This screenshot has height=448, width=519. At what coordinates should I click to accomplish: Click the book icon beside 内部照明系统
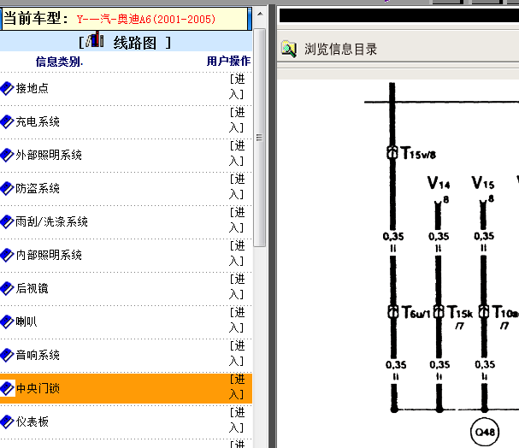click(7, 255)
